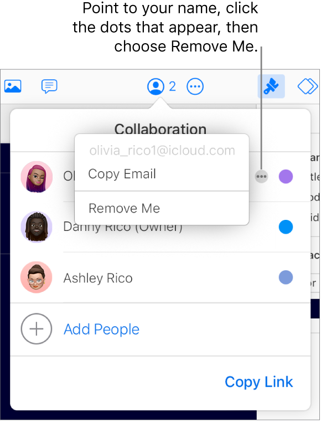This screenshot has height=422, width=321.
Task: Click the Media image icon in toolbar
Action: pos(13,86)
